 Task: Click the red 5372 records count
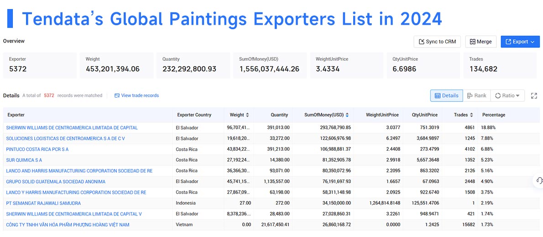point(49,95)
